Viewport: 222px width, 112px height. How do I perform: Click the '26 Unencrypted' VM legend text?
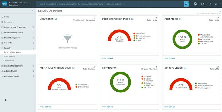pos(203,88)
